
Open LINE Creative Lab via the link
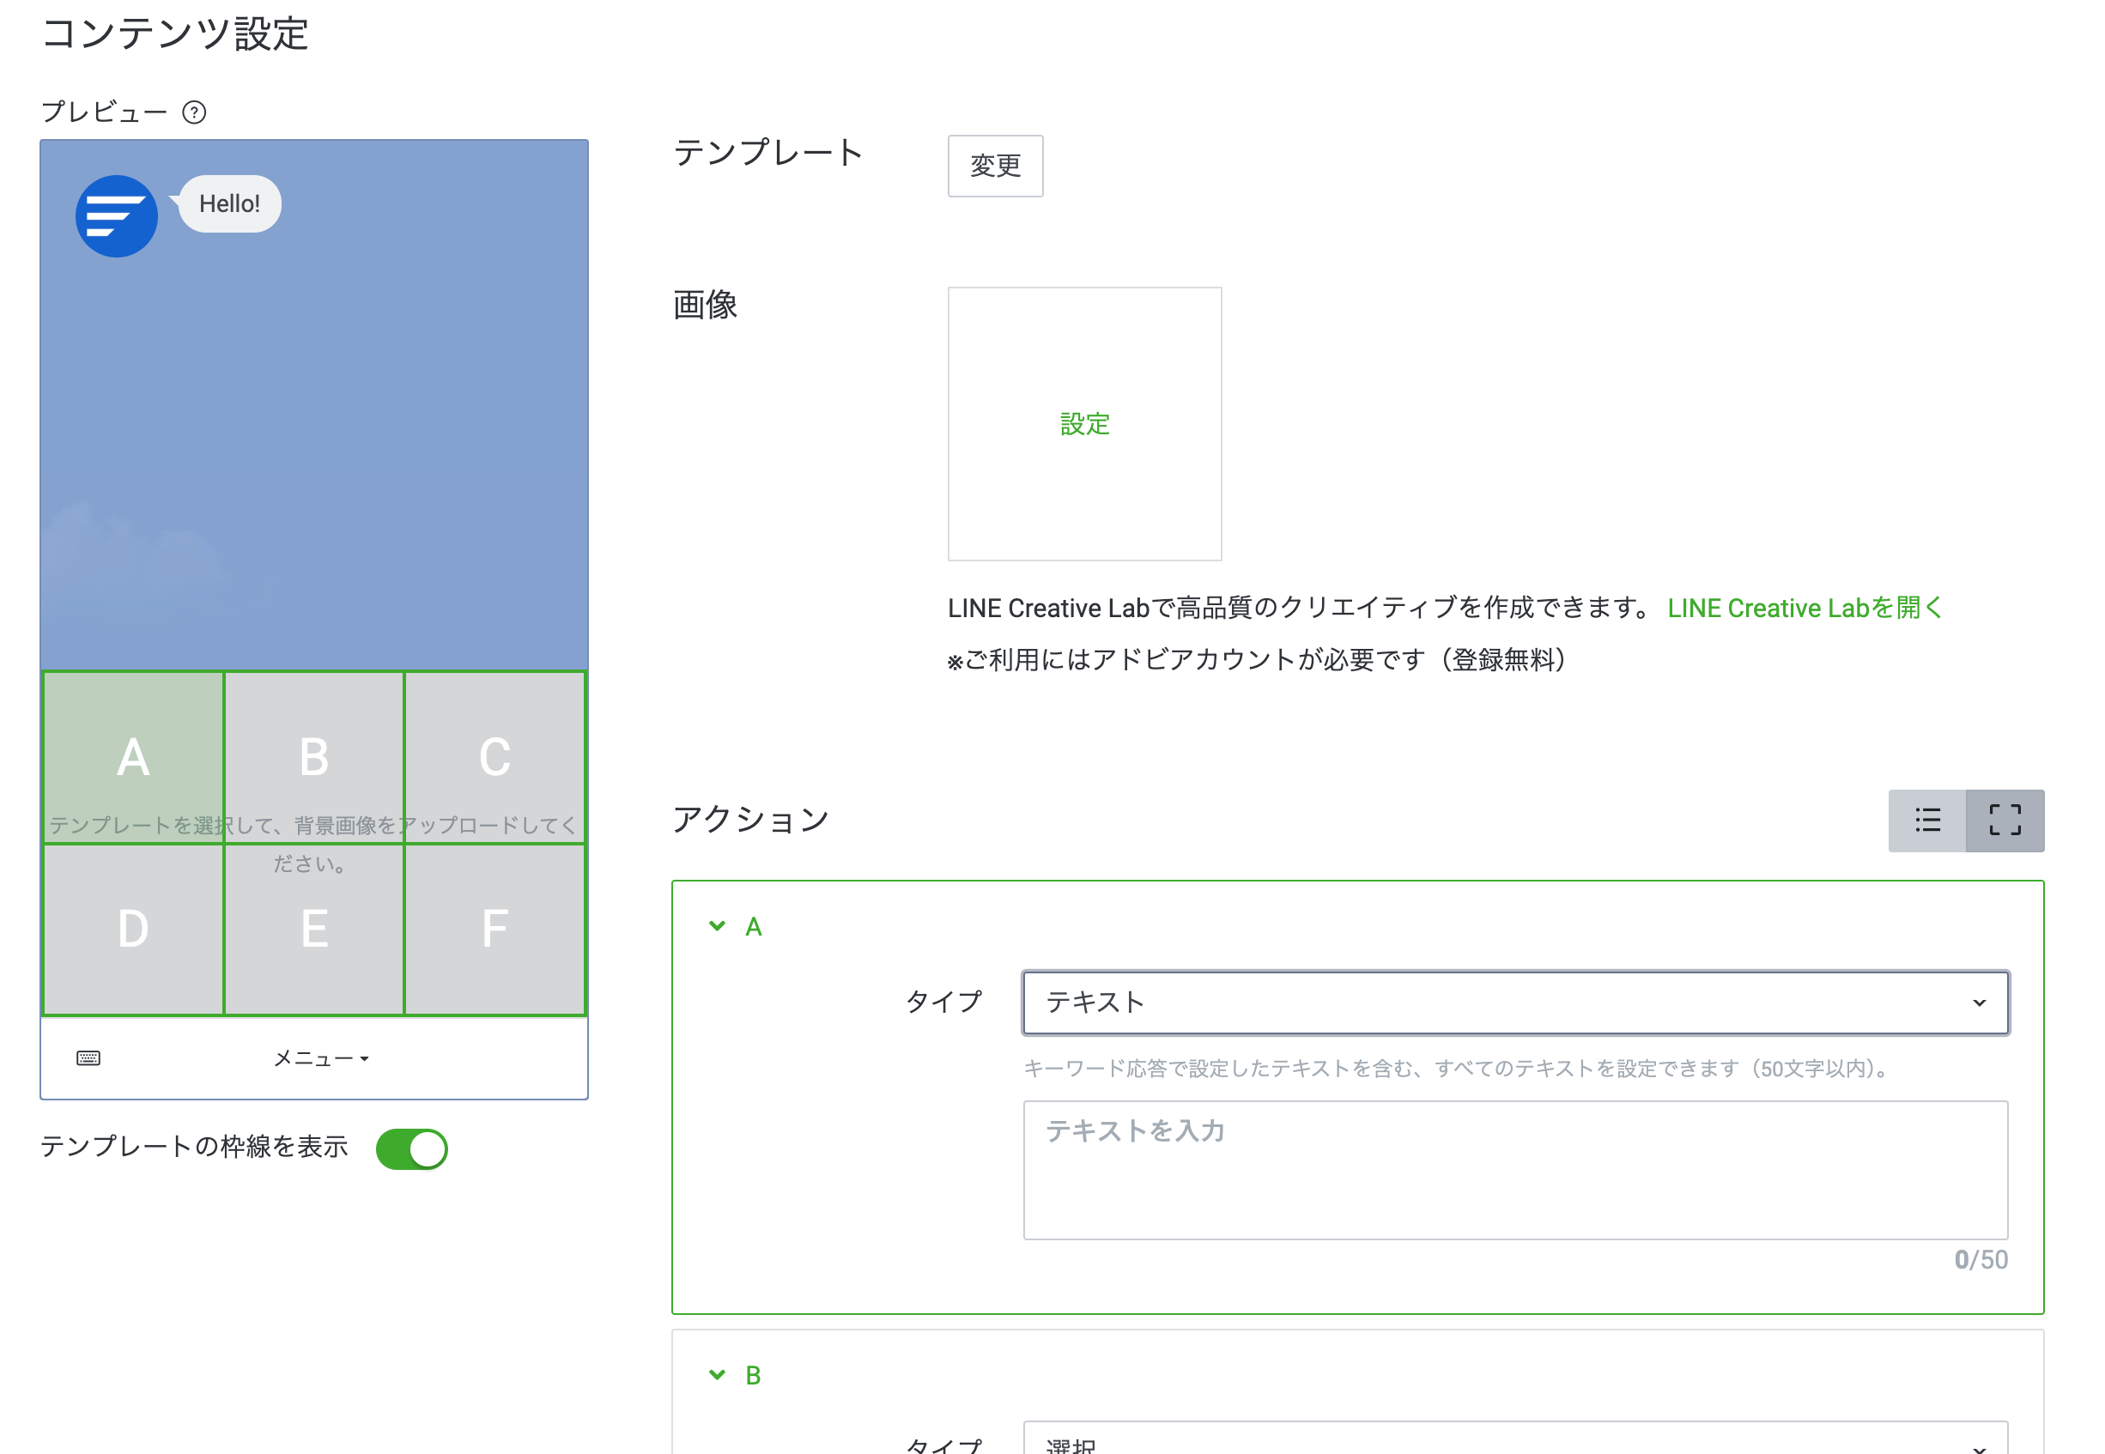pos(1804,608)
